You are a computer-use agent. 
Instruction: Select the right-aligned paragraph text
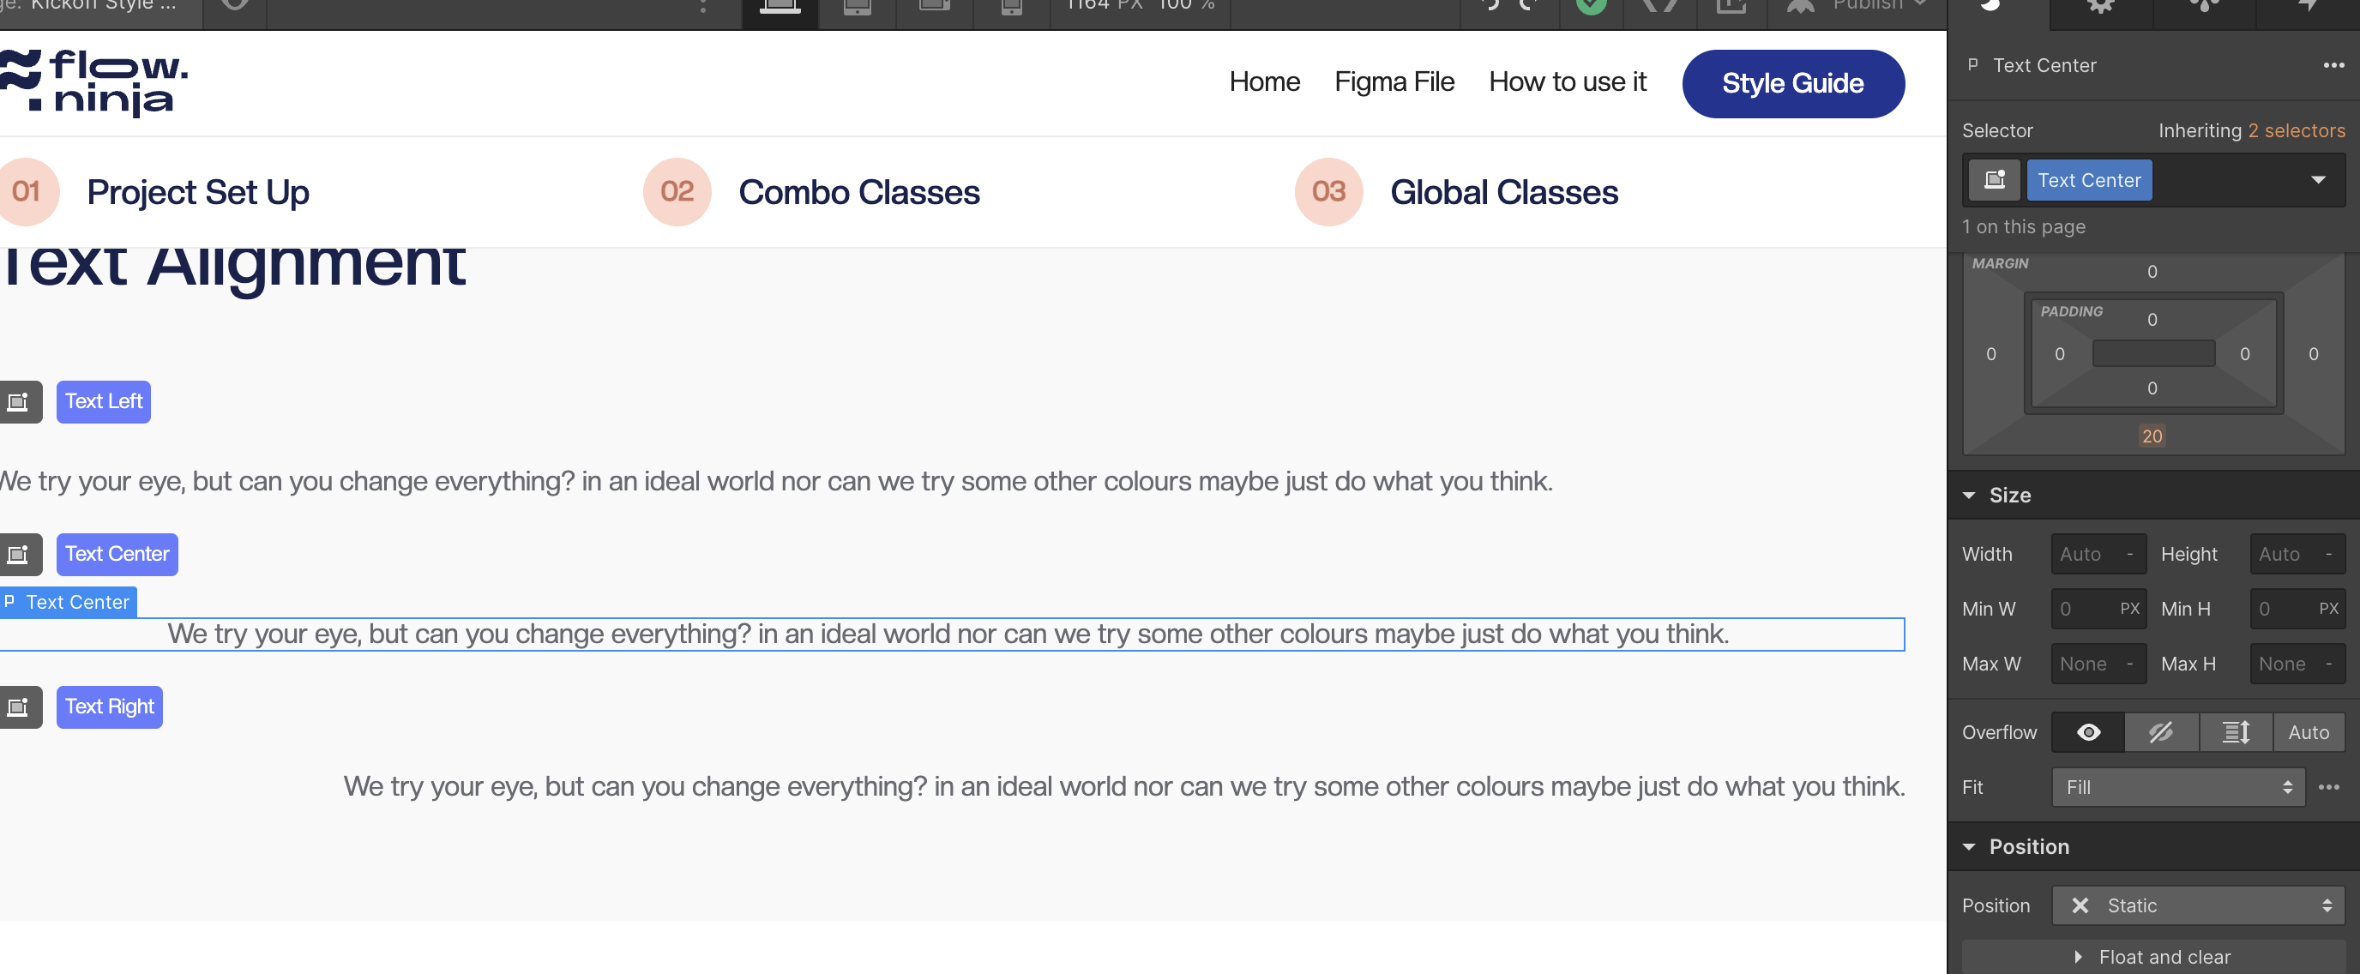pyautogui.click(x=1124, y=786)
